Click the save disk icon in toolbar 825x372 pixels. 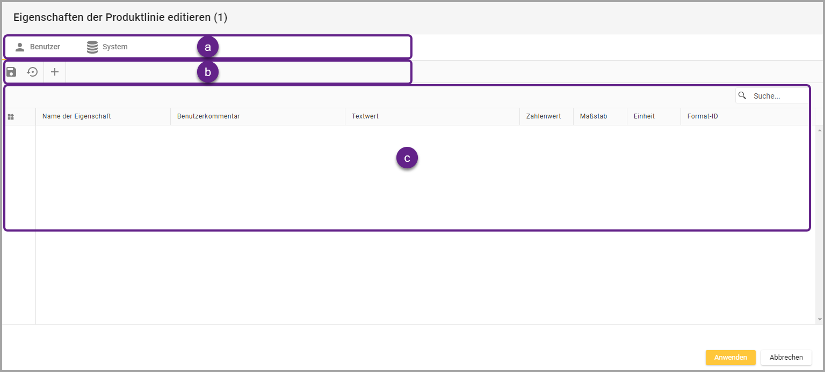coord(11,72)
